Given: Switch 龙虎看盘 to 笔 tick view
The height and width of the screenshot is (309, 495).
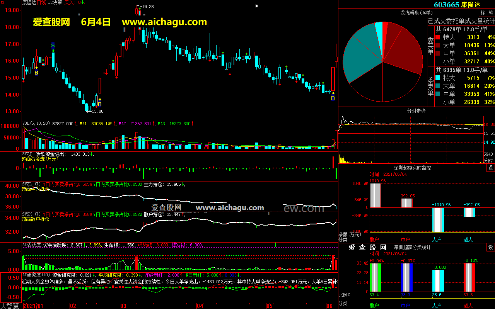Looking at the screenshot, I should click(x=491, y=13).
